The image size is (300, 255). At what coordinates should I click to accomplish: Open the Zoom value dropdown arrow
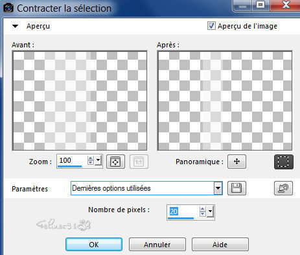pos(98,160)
